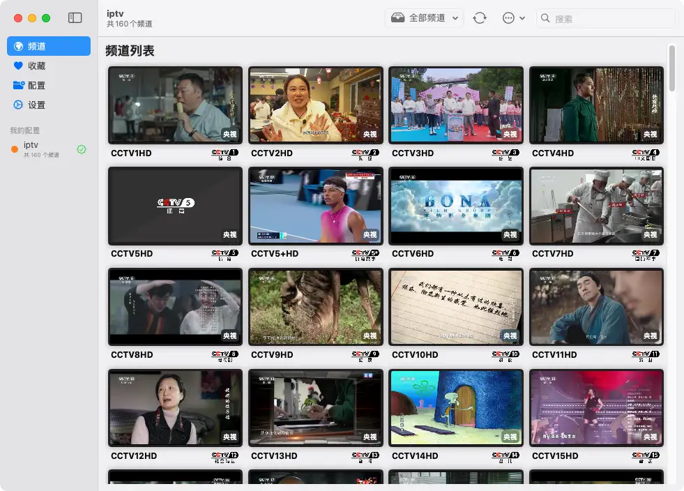Click the CCTV13HD channel name

274,455
